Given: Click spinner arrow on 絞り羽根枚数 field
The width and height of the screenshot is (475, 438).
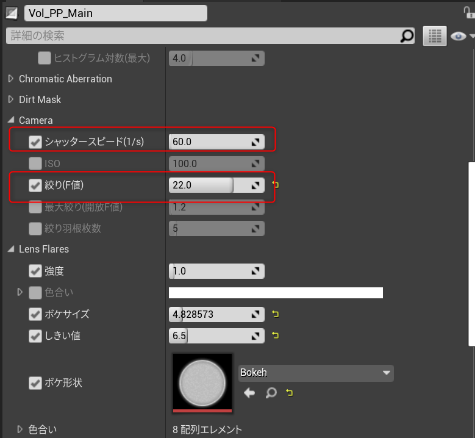Looking at the screenshot, I should (255, 229).
